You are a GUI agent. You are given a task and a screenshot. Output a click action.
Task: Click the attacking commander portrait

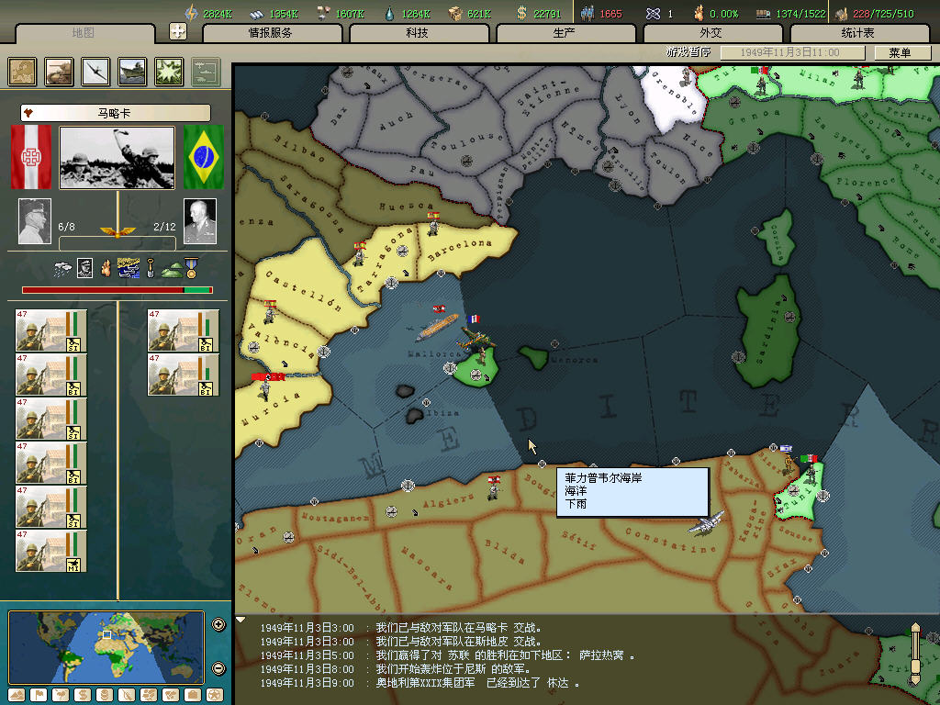click(35, 221)
